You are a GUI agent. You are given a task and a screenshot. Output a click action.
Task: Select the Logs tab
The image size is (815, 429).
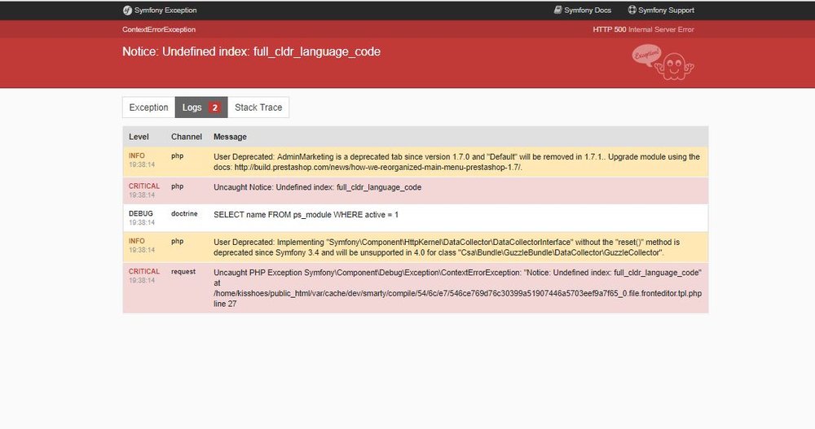[201, 107]
